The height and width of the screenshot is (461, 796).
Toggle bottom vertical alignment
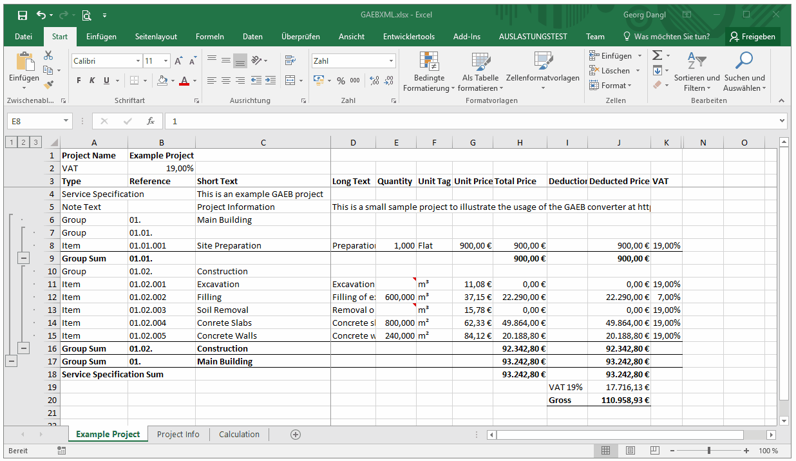[240, 61]
